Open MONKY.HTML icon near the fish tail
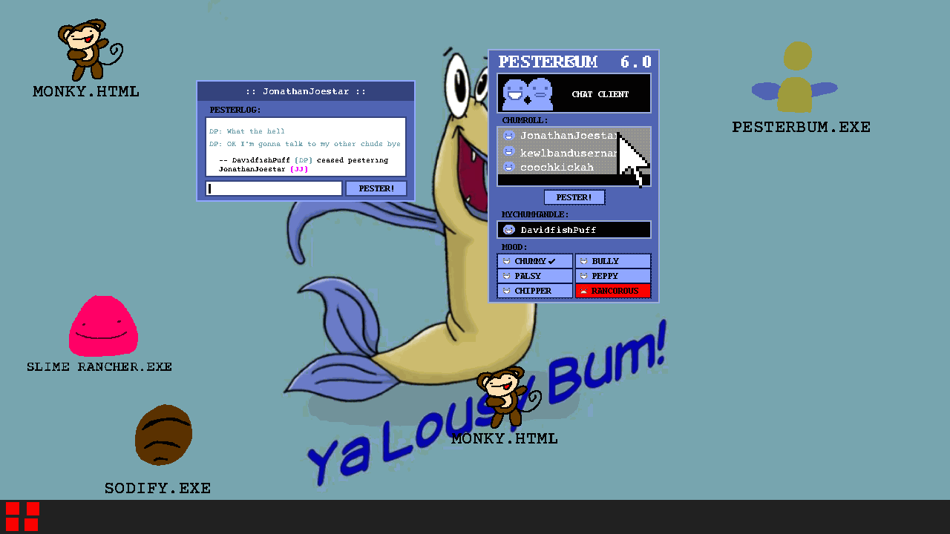The width and height of the screenshot is (950, 534). pyautogui.click(x=502, y=397)
